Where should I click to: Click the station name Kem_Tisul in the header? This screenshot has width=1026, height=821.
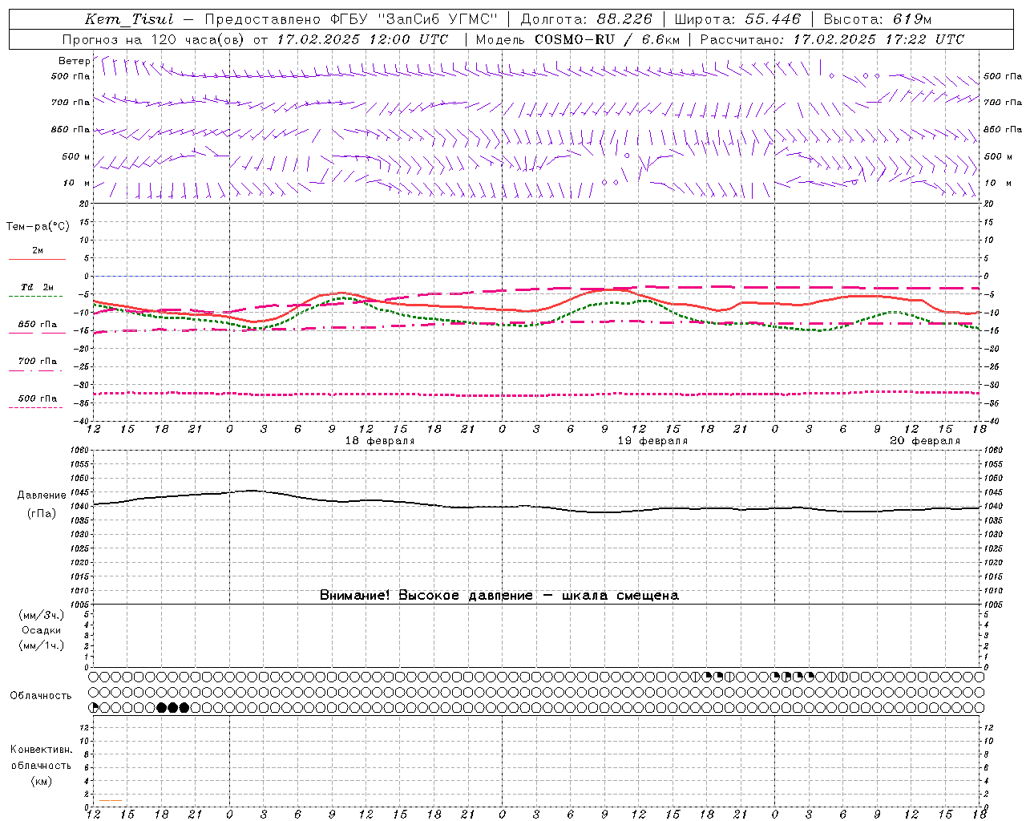129,20
